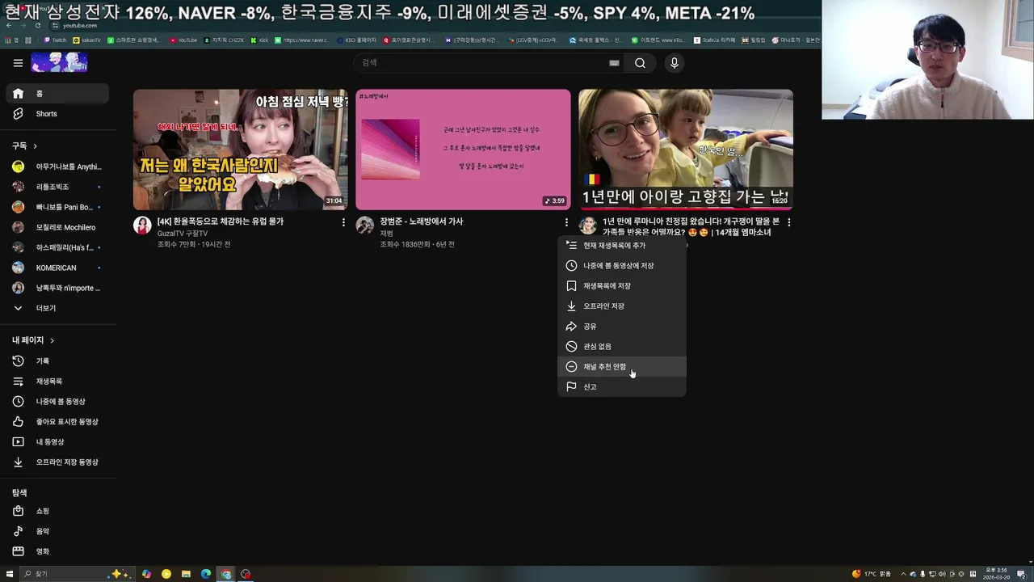The width and height of the screenshot is (1034, 582).
Task: Show hidden system tray icons
Action: pyautogui.click(x=903, y=574)
